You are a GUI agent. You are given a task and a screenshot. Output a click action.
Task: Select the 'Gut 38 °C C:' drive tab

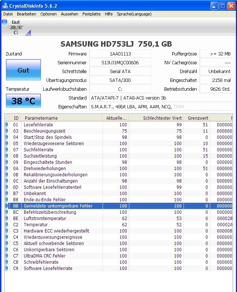pos(16,27)
